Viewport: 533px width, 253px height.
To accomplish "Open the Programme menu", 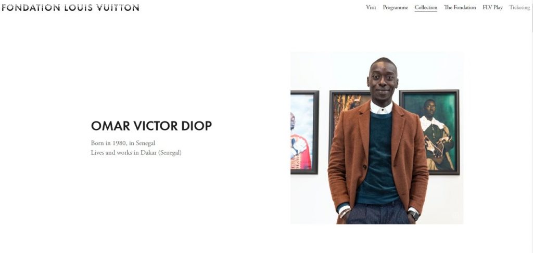I will click(x=396, y=7).
